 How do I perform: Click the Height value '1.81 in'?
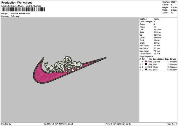174,7
